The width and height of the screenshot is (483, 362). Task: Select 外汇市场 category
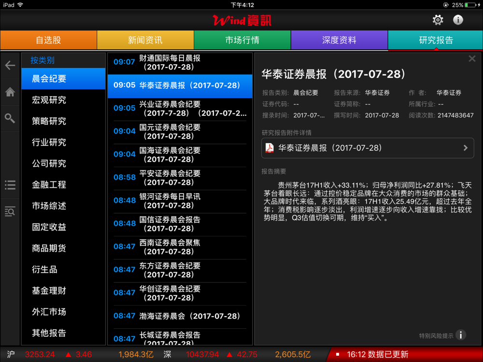[x=63, y=312]
